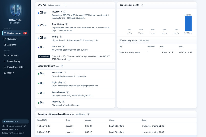Select the 15 Sep 19:06 deposit row
This screenshot has height=137, width=206.
116,126
